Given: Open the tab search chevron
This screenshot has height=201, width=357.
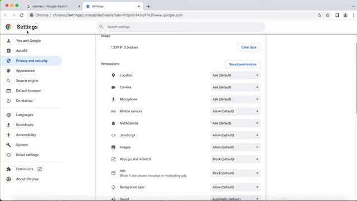Looking at the screenshot, I should (x=353, y=6).
